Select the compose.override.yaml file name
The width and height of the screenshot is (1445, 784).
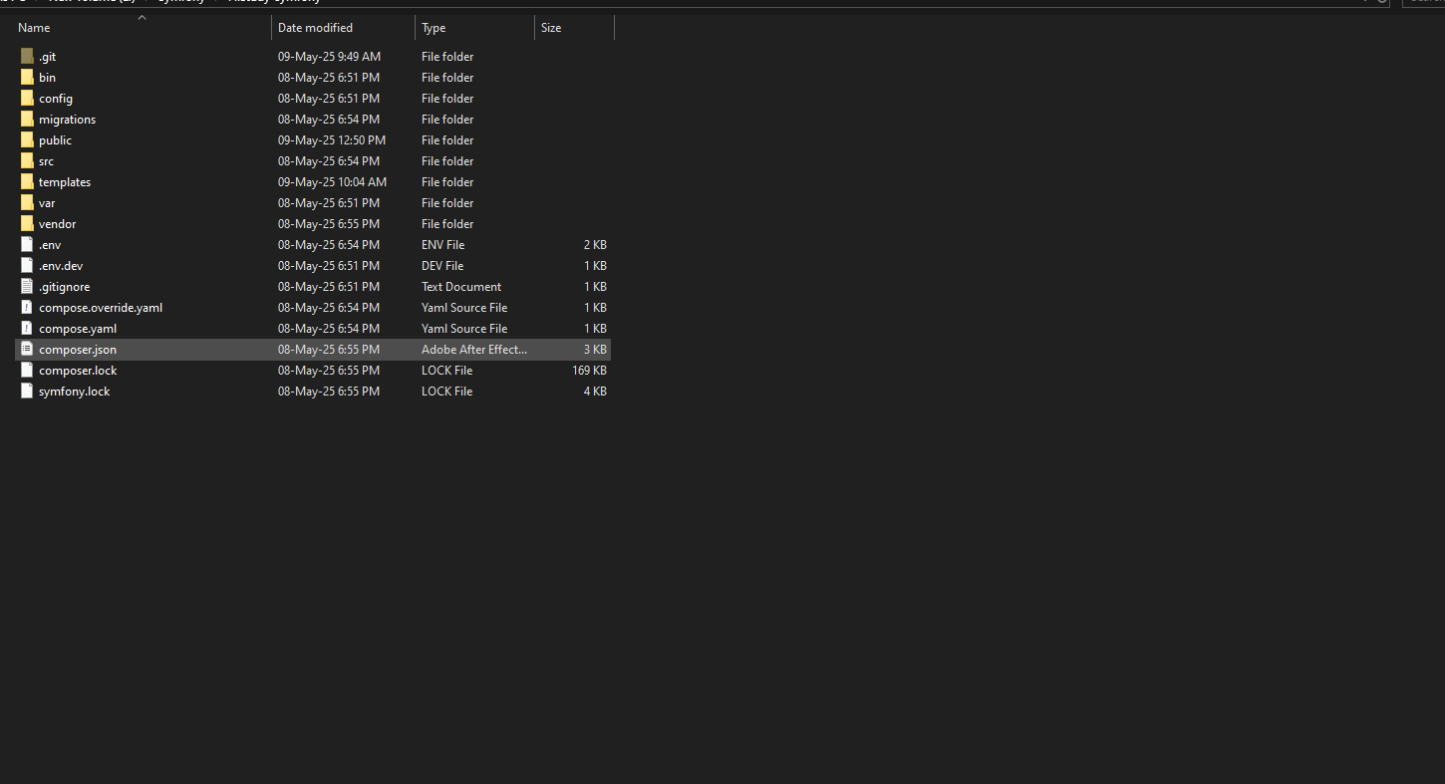click(x=101, y=308)
